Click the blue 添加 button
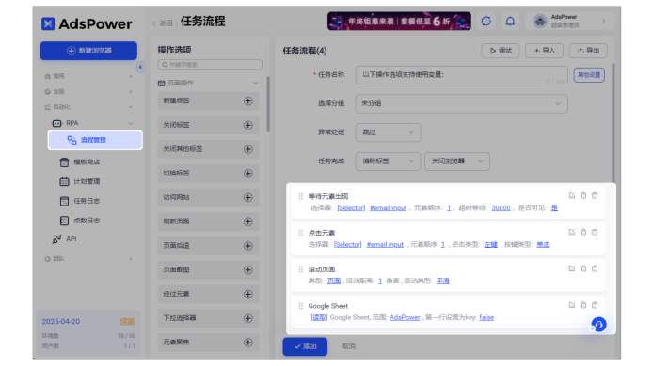The width and height of the screenshot is (653, 366). 305,346
